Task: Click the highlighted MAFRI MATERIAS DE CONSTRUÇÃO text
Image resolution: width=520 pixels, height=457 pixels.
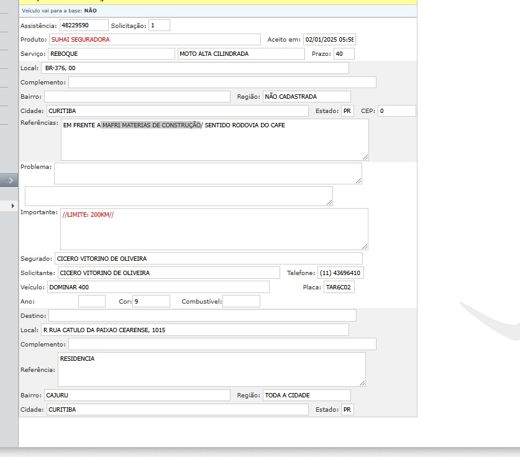Action: coord(152,125)
